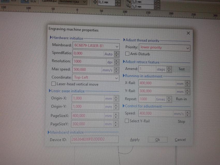This screenshot has height=165, width=220.
Task: Apply the engraving settings
Action: click(x=135, y=140)
